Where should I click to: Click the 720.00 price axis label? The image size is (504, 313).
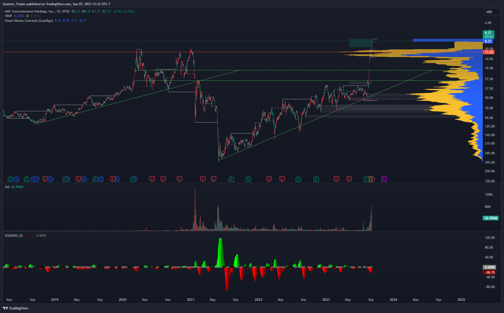pyautogui.click(x=490, y=181)
